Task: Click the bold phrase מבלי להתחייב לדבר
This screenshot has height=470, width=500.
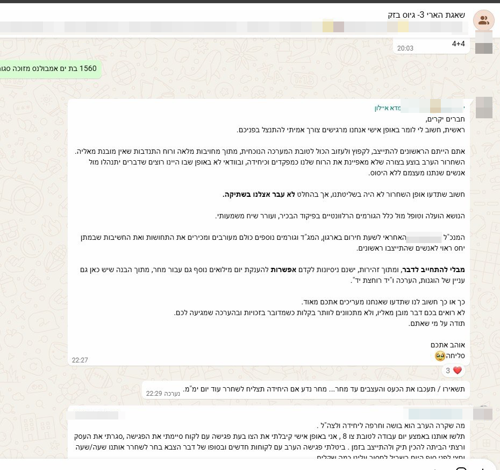Action: click(434, 270)
